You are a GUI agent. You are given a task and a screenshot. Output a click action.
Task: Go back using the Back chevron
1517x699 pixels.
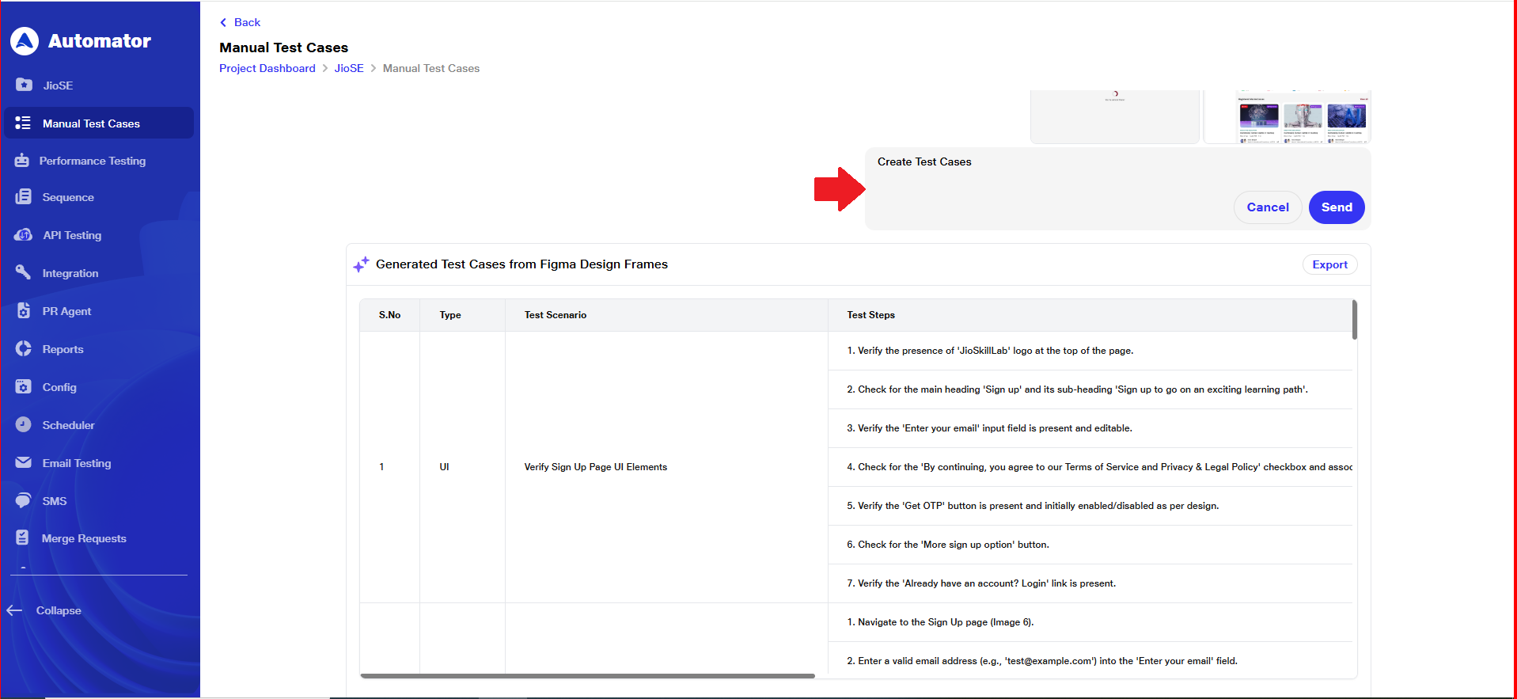224,22
